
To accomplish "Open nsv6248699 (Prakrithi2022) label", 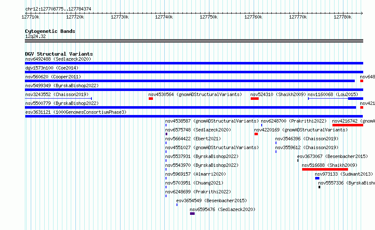I will coord(198,192).
